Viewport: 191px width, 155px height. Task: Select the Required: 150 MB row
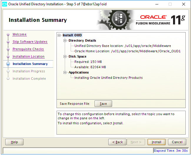88,62
